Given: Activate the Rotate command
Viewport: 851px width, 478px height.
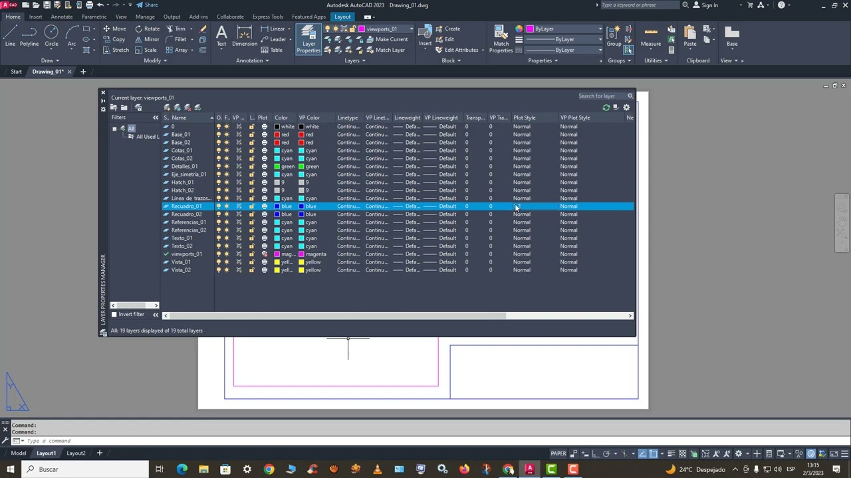Looking at the screenshot, I should click(x=148, y=29).
